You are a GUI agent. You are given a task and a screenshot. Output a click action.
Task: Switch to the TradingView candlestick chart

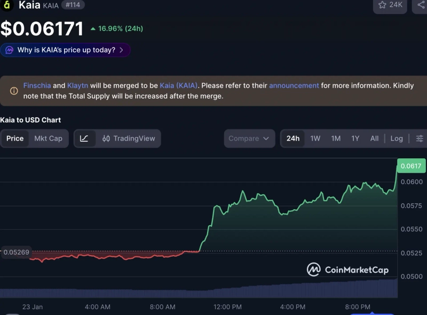click(129, 139)
